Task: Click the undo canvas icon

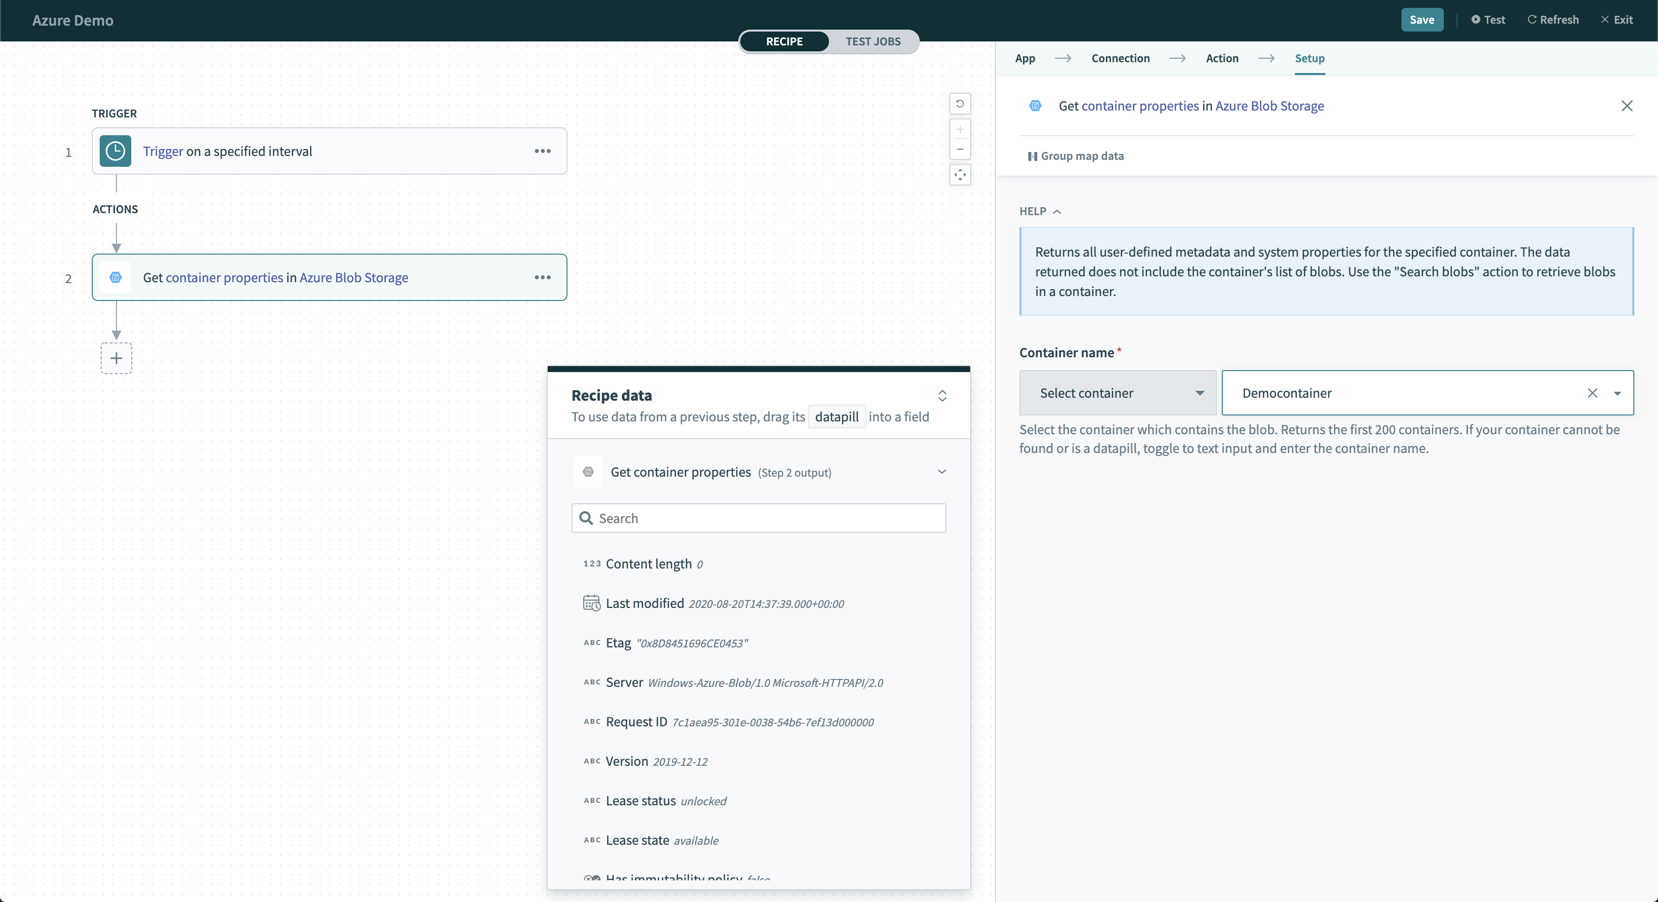Action: [960, 104]
